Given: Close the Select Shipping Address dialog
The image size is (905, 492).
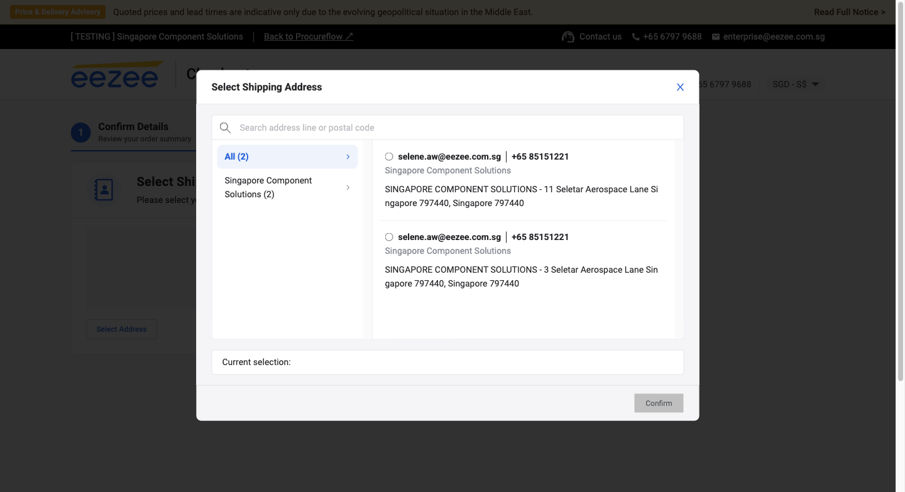Looking at the screenshot, I should point(680,87).
